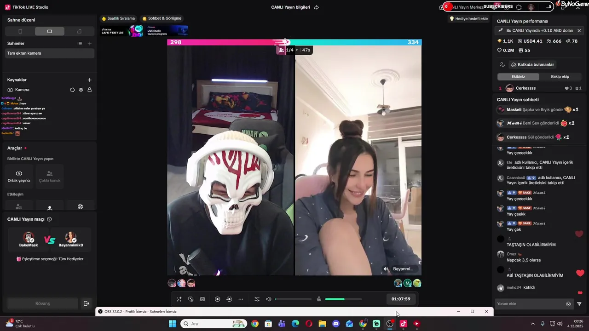Open chat filter funnel icon
Screen dimensions: 589x331
click(579, 304)
